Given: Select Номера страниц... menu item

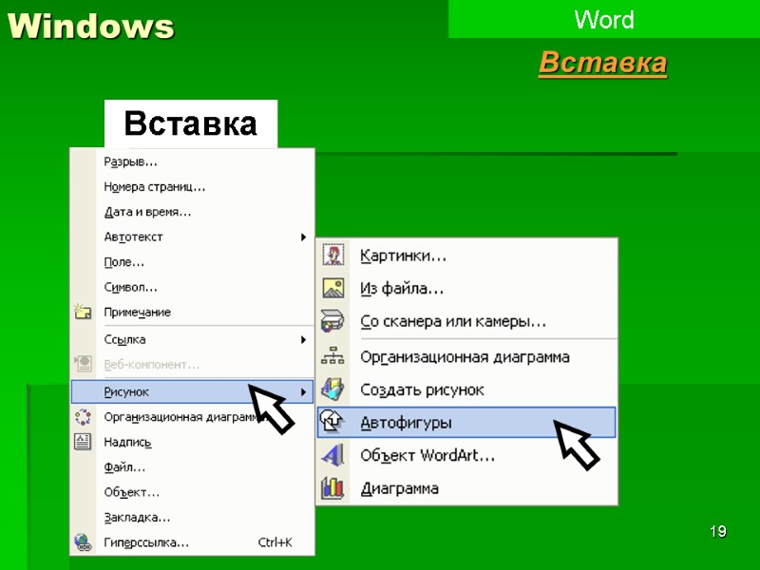Looking at the screenshot, I should click(193, 187).
